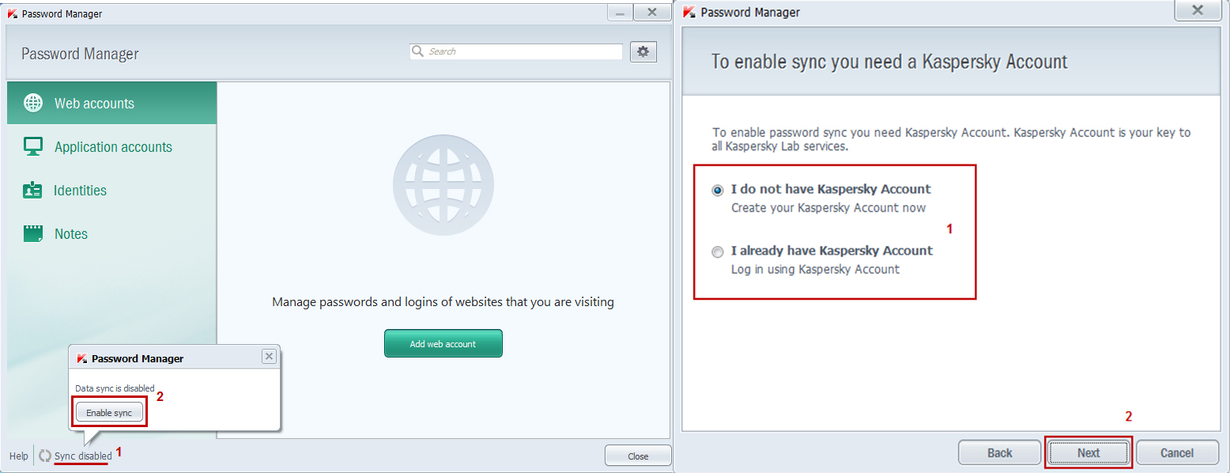Viewport: 1230px width, 473px height.
Task: Click 'Log in using Kaspersky Account' text
Action: click(x=815, y=270)
